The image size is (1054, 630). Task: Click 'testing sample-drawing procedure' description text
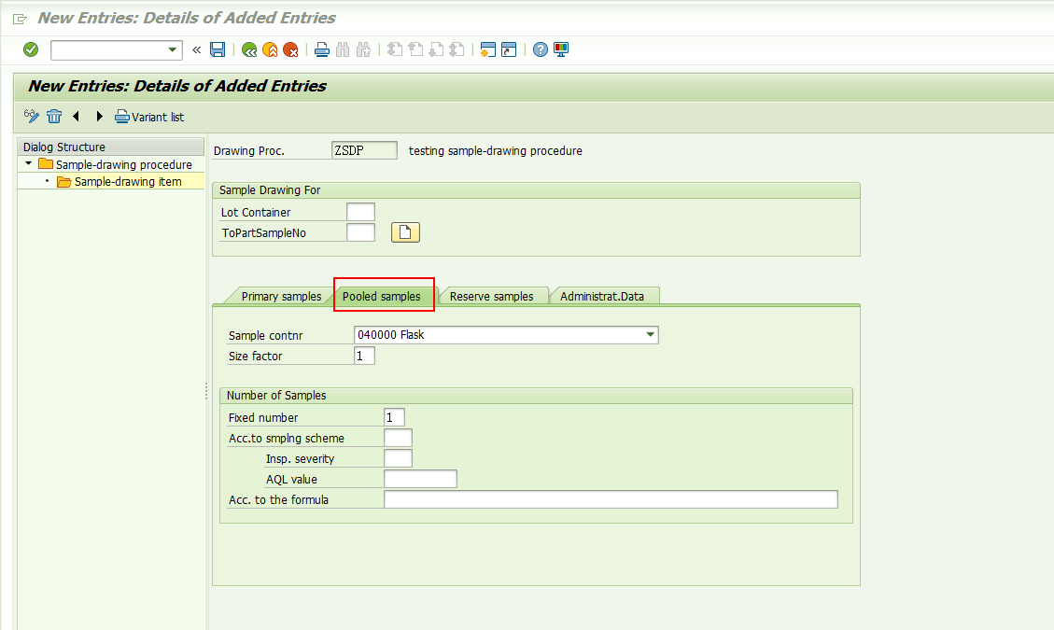pos(496,150)
